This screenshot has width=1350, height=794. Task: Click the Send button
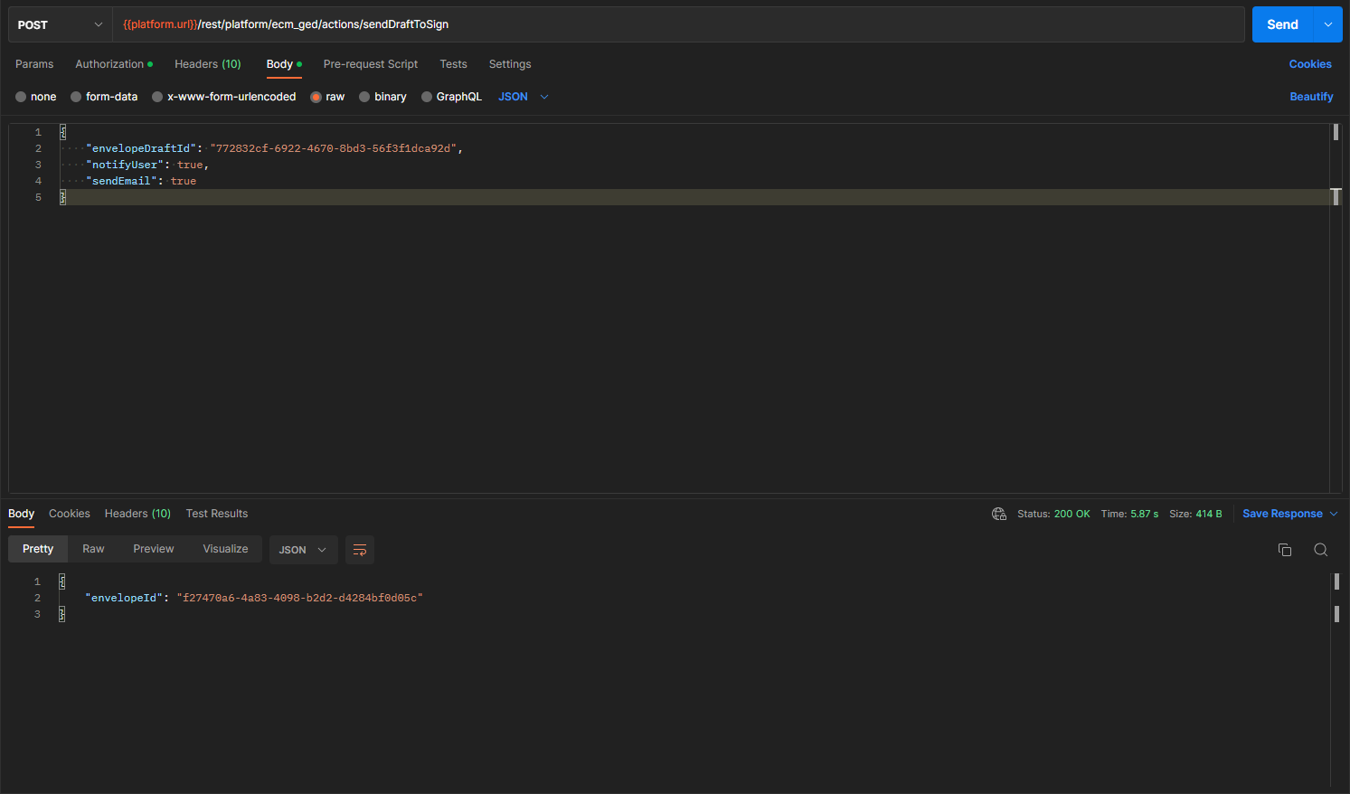1282,24
